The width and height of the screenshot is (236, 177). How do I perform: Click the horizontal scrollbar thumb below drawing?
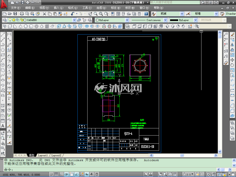pos(182,155)
